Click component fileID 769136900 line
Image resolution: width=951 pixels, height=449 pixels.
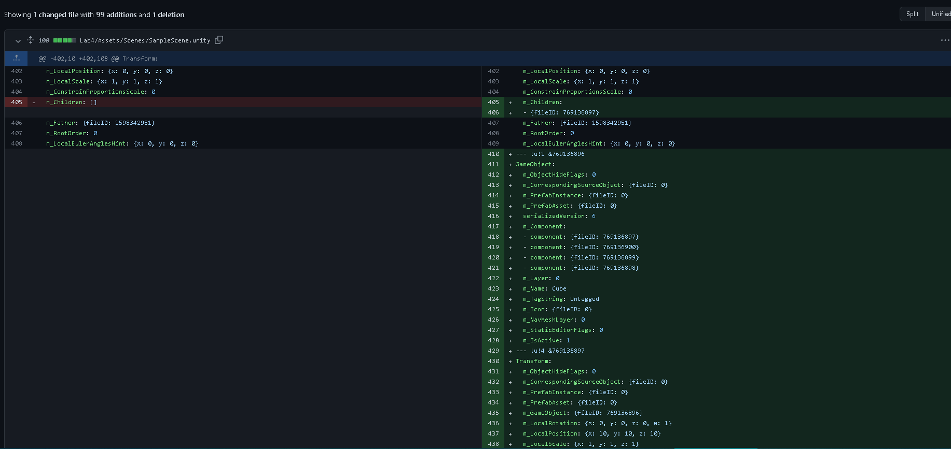[581, 247]
